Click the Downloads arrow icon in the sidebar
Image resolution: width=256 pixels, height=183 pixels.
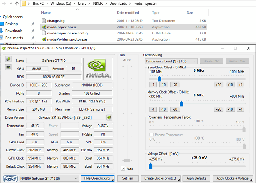(2, 31)
